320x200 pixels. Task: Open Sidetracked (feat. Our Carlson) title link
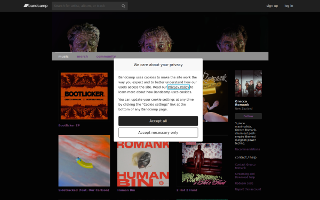[84, 190]
